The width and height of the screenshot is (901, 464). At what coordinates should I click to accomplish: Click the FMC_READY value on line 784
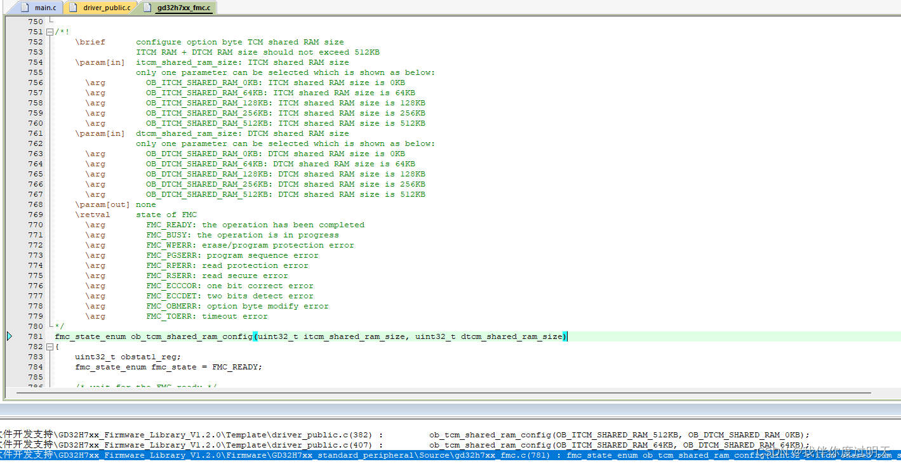pyautogui.click(x=236, y=366)
